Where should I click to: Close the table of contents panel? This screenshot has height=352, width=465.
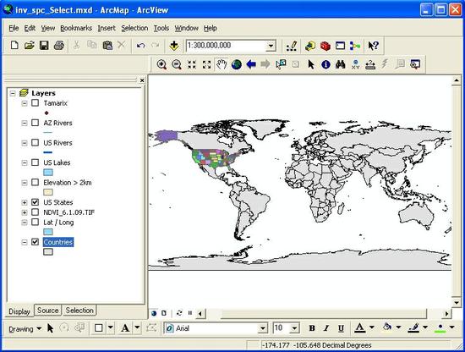[142, 80]
